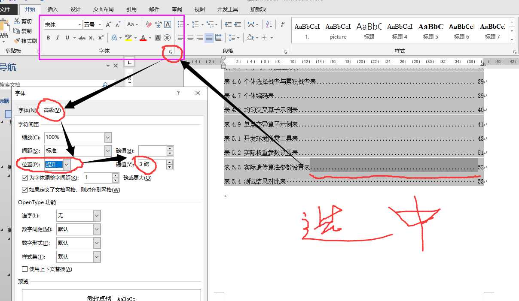Viewport: 519px width, 301px height.
Task: Click the text highlight color button
Action: pos(128,38)
